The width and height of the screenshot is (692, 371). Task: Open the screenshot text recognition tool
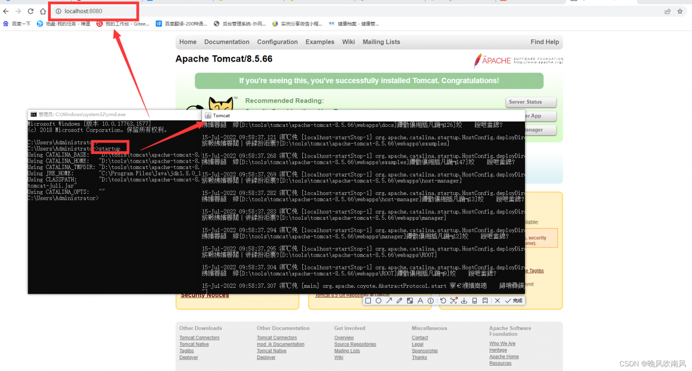pyautogui.click(x=454, y=300)
